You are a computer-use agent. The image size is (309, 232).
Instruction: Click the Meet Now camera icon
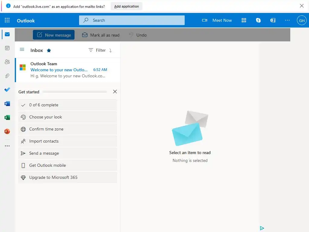205,20
